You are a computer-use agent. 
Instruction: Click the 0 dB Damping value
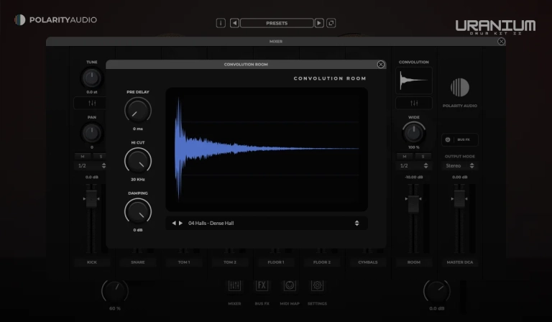pos(138,230)
